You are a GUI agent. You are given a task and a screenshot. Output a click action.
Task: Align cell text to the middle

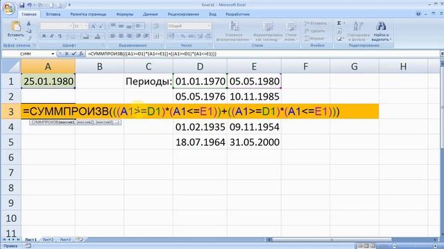pos(121,26)
